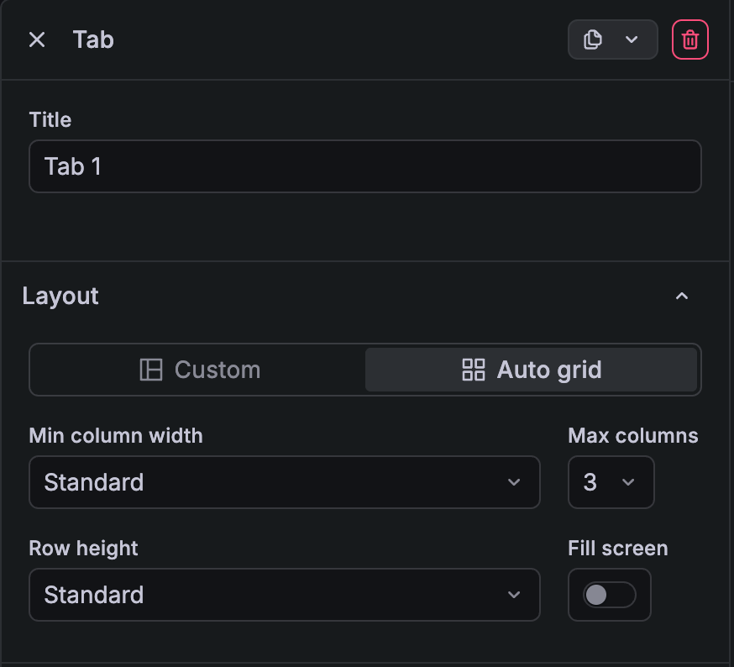This screenshot has width=734, height=667.
Task: Click the copy icon in header
Action: coord(593,39)
